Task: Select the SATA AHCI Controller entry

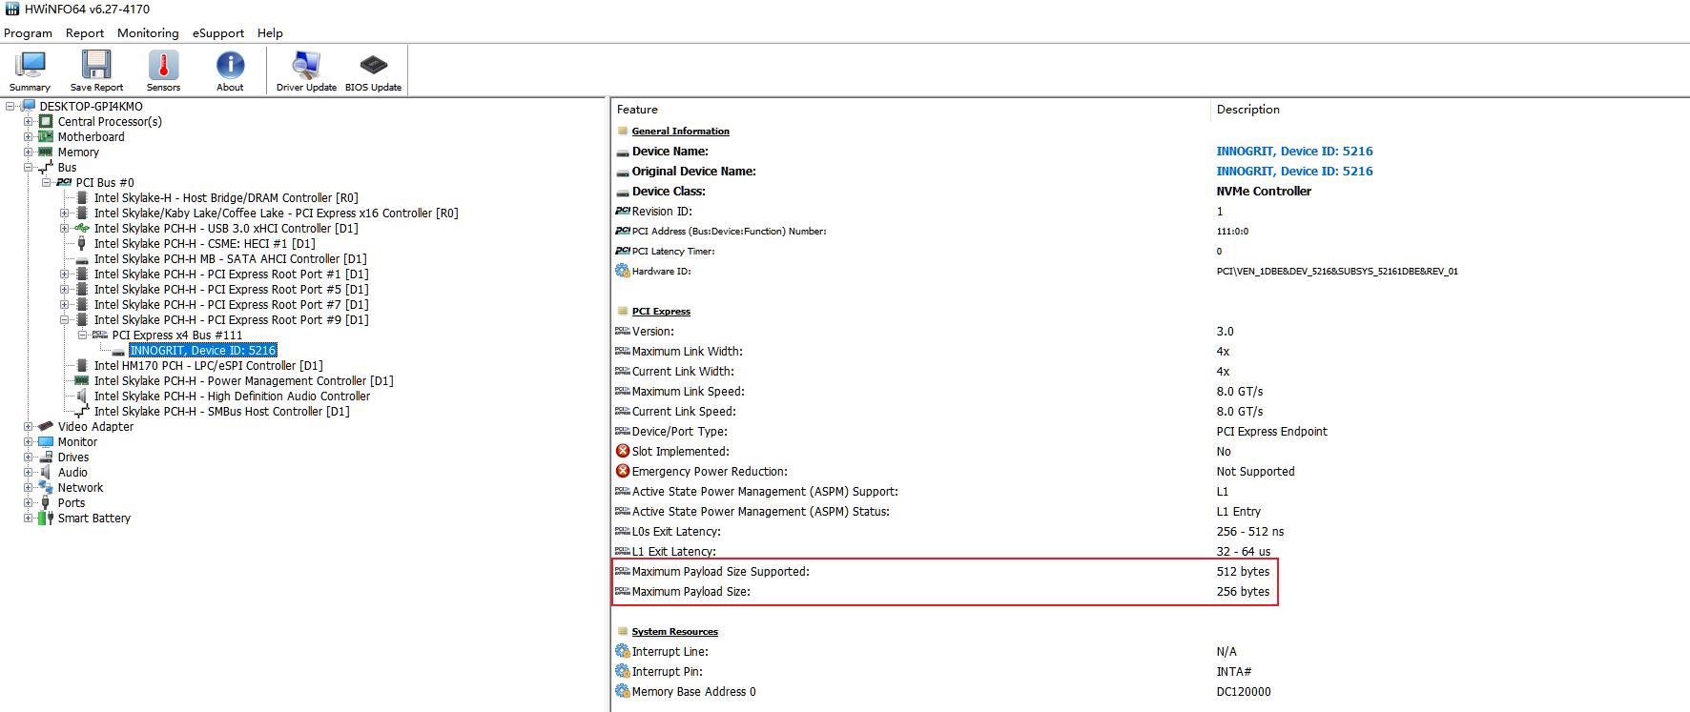Action: 230,259
